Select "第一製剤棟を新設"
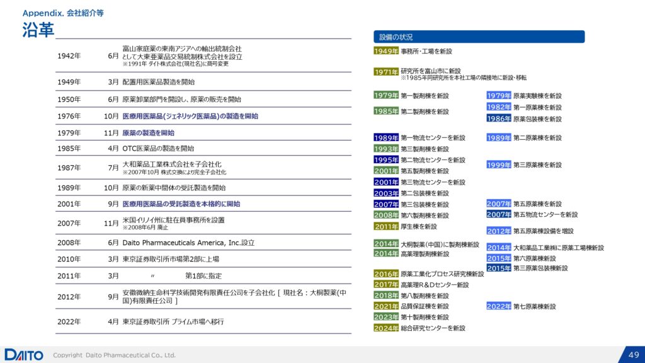The image size is (645, 363). [425, 96]
